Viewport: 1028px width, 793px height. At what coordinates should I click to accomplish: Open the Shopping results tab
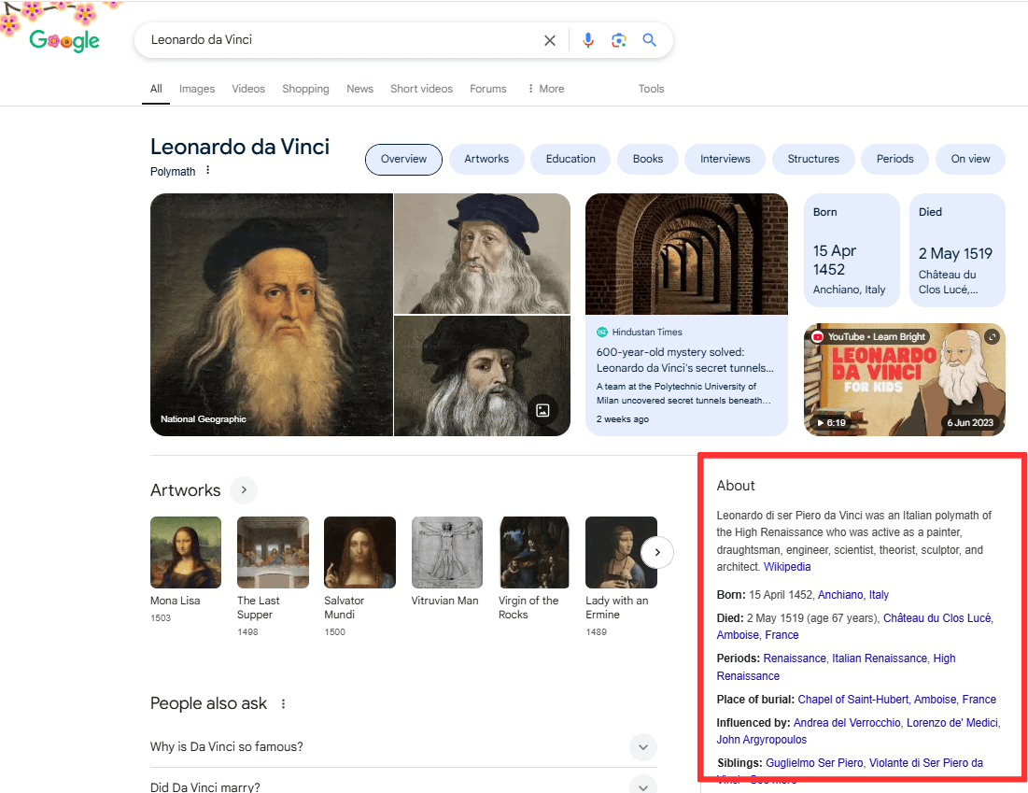pos(305,89)
